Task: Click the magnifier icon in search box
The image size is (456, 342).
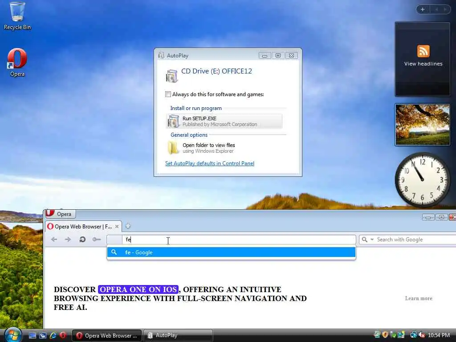Action: (x=365, y=240)
